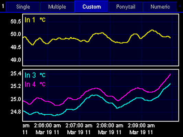
Task: Click the number 1 indicator beside tabs
Action: (3, 6)
